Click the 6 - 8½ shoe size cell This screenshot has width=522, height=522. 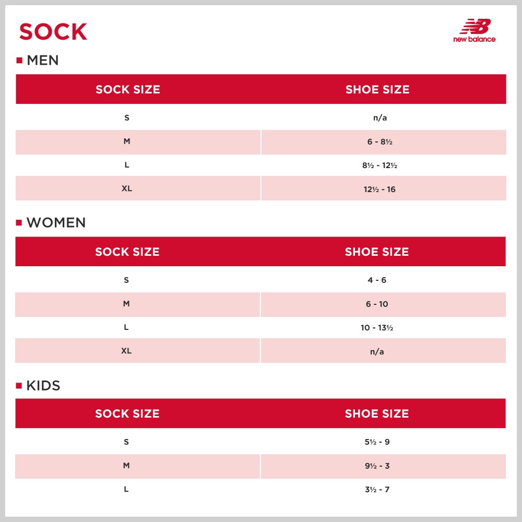coord(379,142)
